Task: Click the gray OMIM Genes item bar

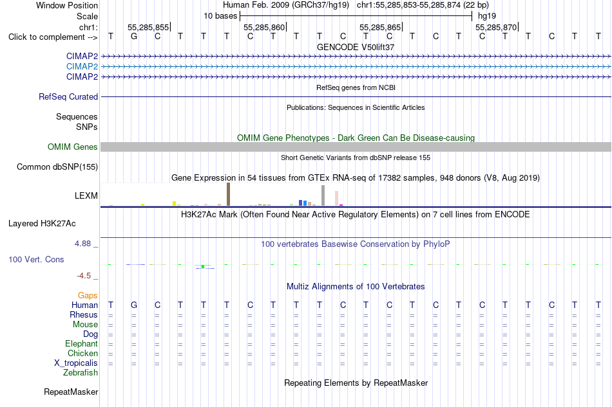Action: click(x=356, y=147)
